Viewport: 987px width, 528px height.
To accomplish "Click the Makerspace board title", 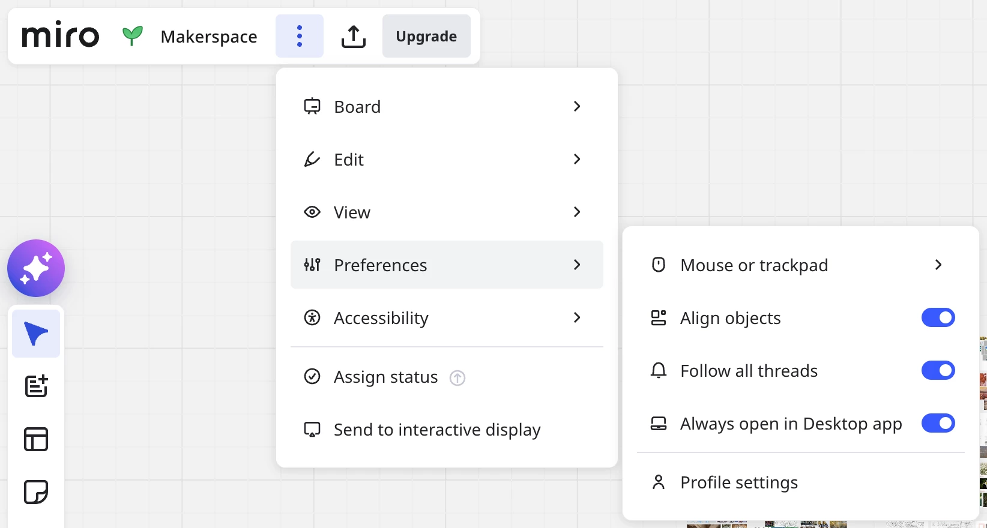I will pos(209,37).
